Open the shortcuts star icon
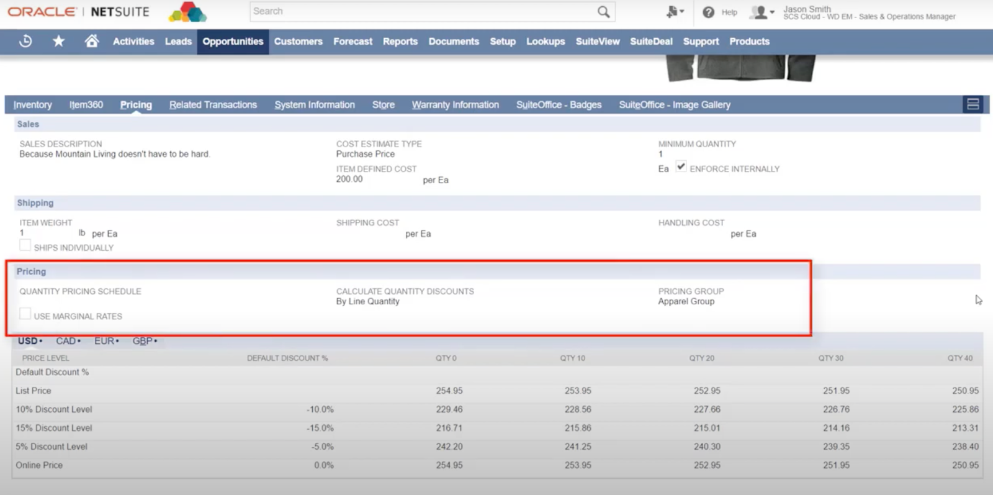 pyautogui.click(x=58, y=42)
